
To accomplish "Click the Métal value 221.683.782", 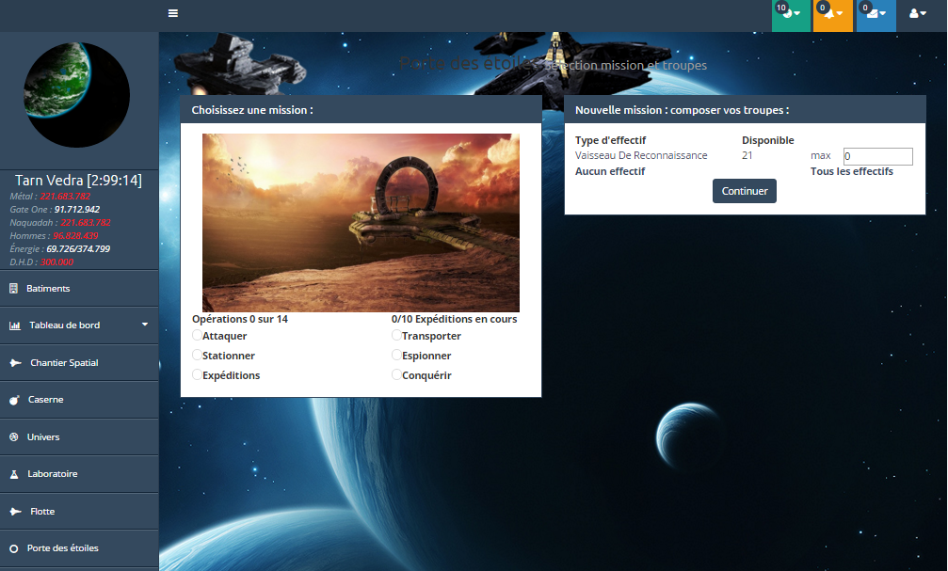I will (65, 196).
